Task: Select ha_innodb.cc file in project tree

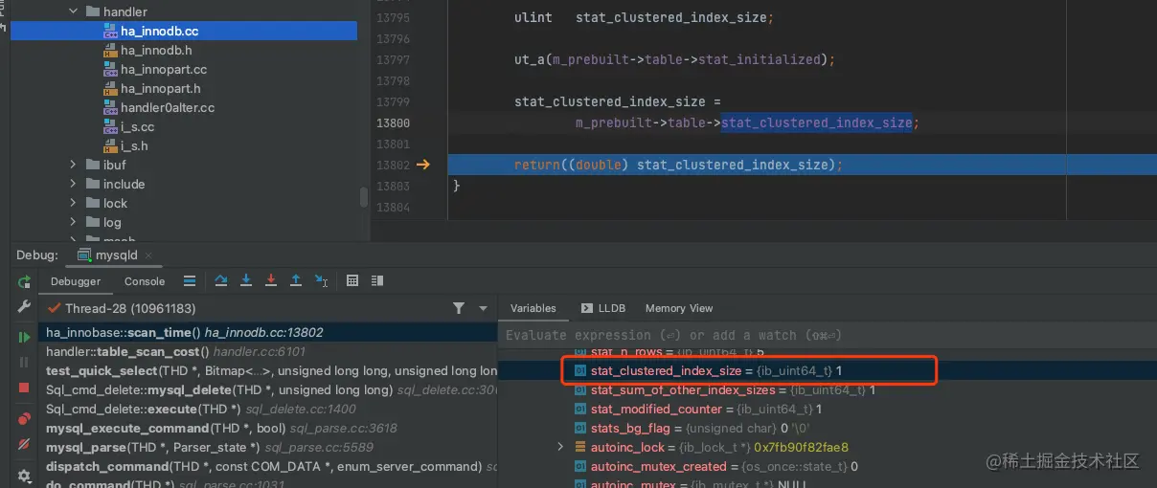Action: tap(183, 31)
